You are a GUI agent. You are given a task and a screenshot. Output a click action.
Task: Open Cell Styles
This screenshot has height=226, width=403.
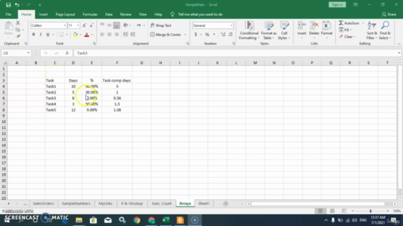tap(284, 31)
